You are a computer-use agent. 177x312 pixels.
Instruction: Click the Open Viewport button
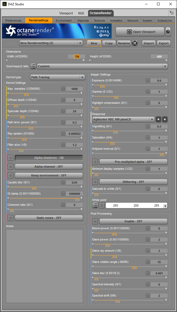point(140,32)
